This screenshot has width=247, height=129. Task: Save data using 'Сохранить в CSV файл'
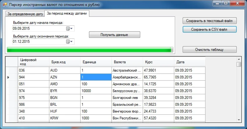point(210,30)
